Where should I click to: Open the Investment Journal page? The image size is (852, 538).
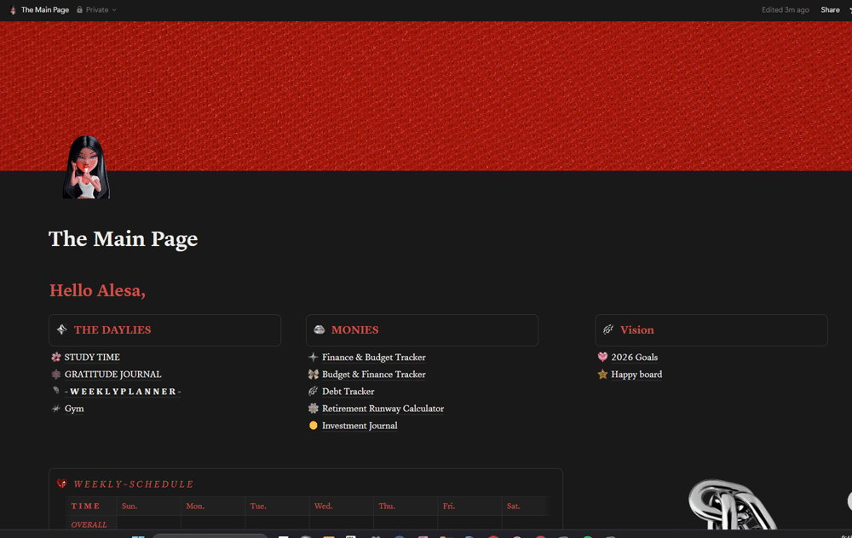pyautogui.click(x=360, y=426)
